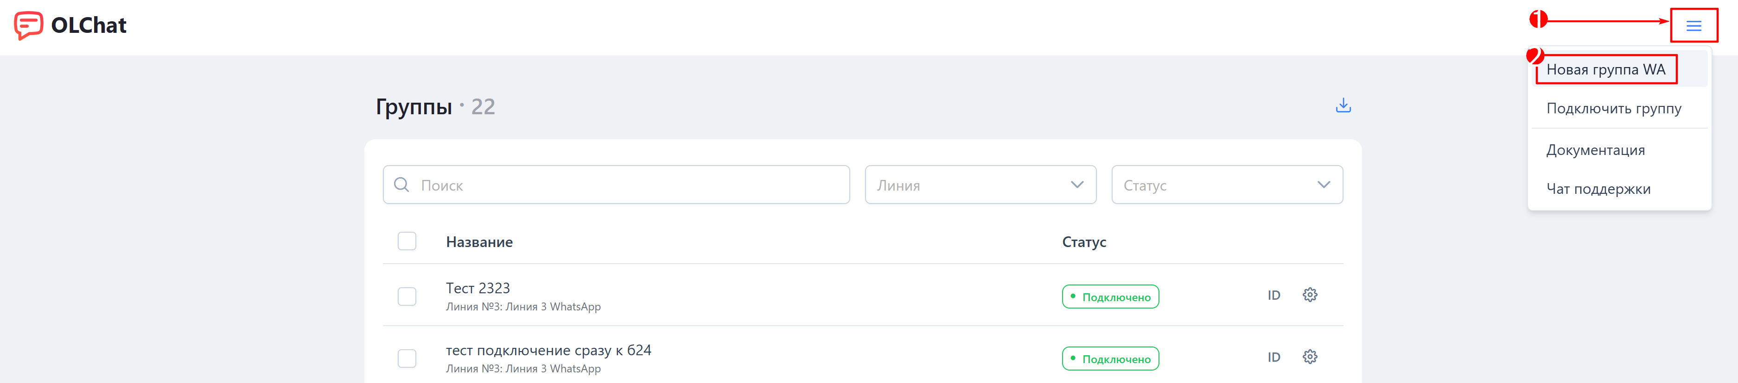This screenshot has width=1738, height=383.
Task: Check the box for тест подключение сразу к 624
Action: coord(407,358)
